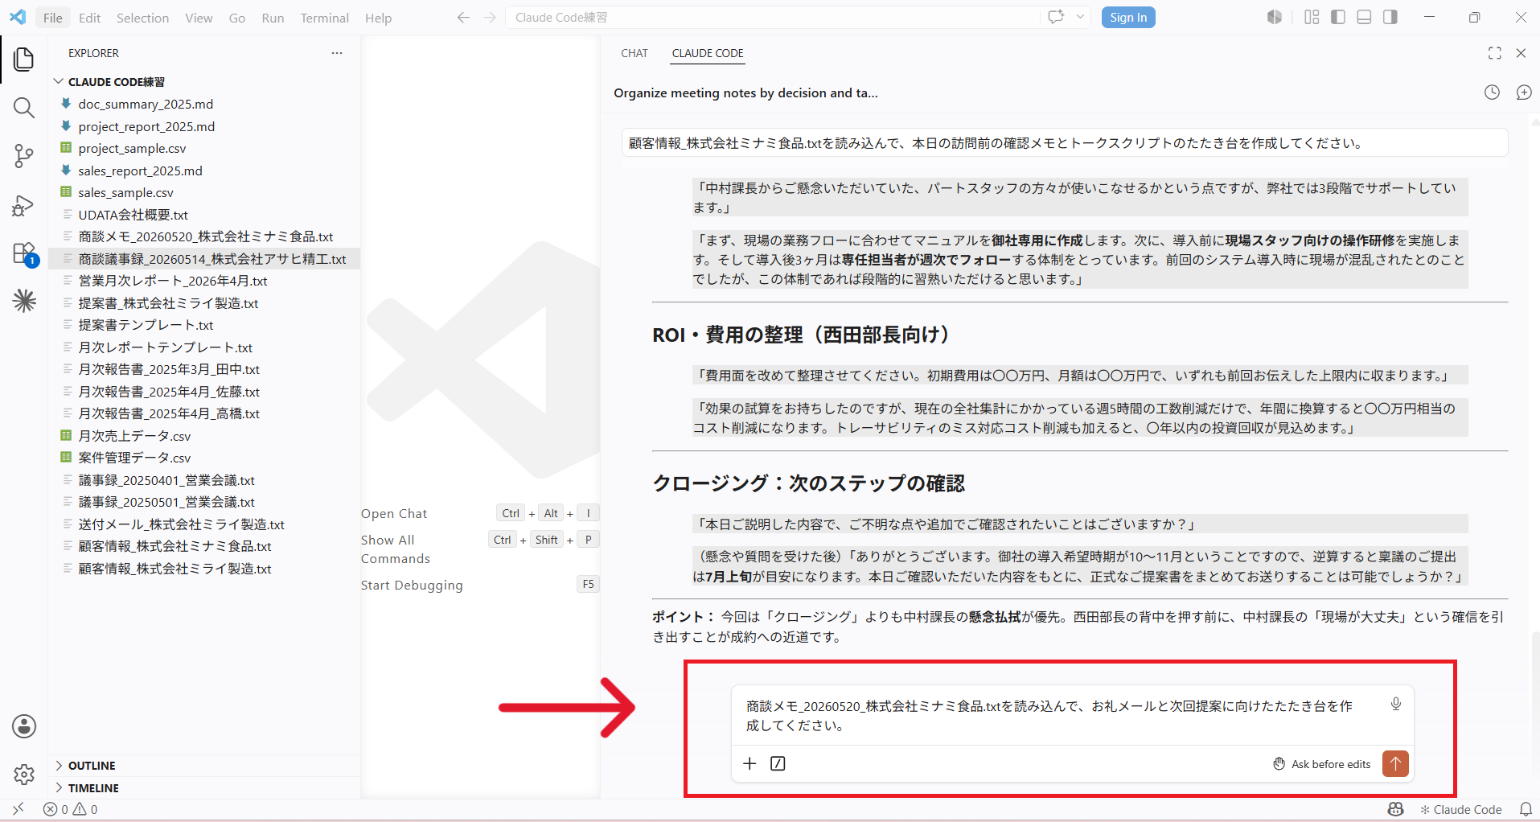
Task: Open the Source Control view
Action: [x=24, y=156]
